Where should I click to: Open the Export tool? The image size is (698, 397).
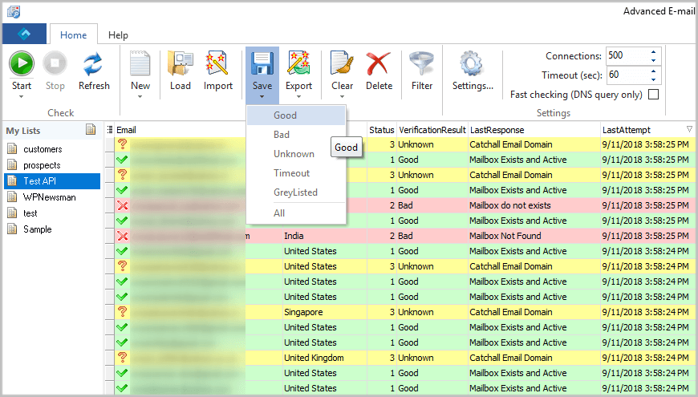point(298,63)
